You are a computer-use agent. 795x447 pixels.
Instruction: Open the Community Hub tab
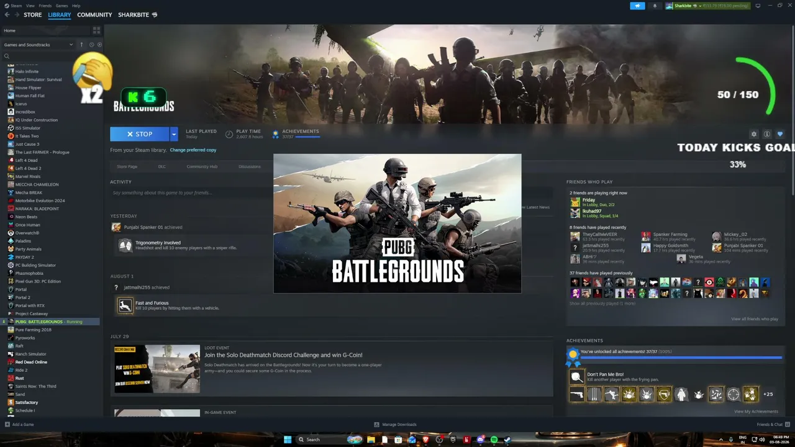(x=202, y=166)
